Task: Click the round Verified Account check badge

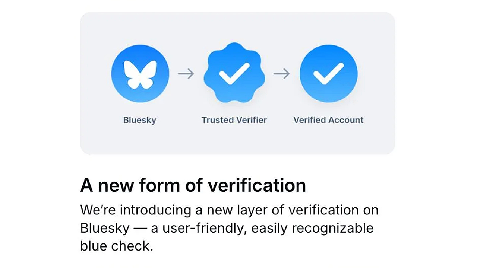Action: click(328, 73)
